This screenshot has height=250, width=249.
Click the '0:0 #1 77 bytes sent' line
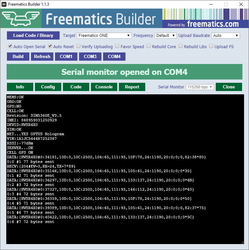pyautogui.click(x=31, y=162)
